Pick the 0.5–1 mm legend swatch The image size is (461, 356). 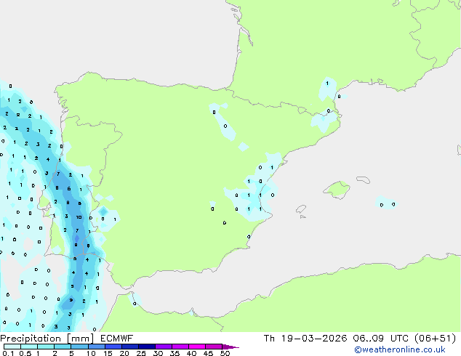(29, 347)
